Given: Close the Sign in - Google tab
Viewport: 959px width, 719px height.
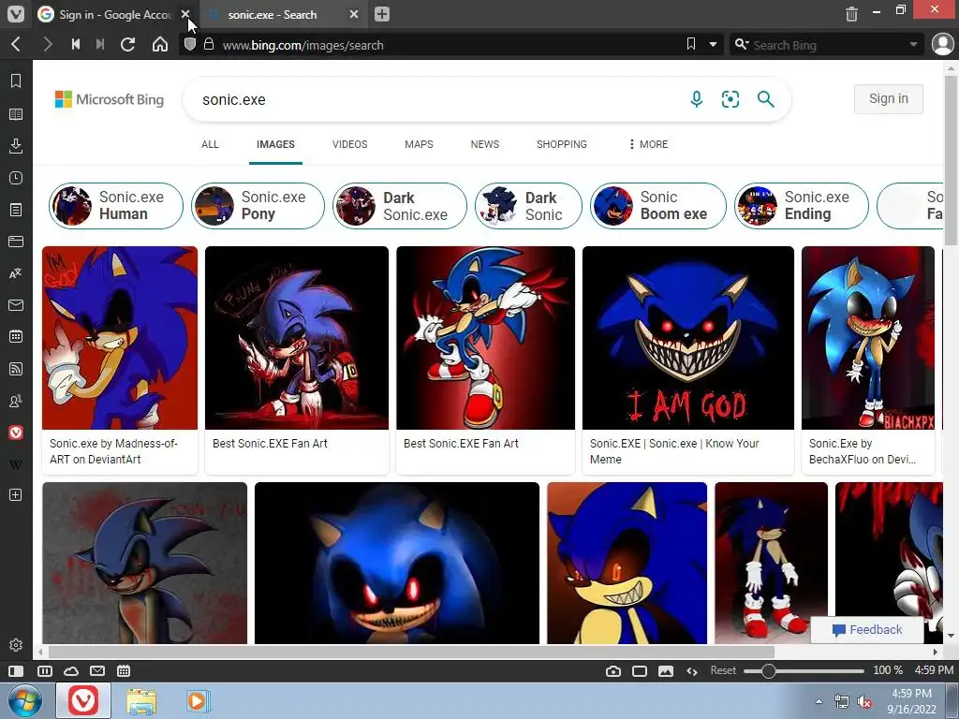Looking at the screenshot, I should click(x=185, y=14).
